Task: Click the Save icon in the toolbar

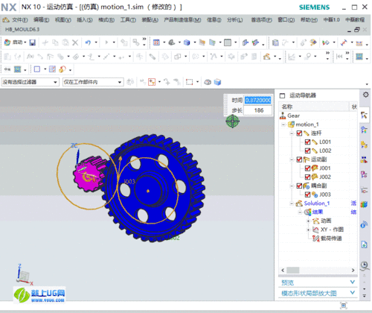Action: click(x=33, y=42)
